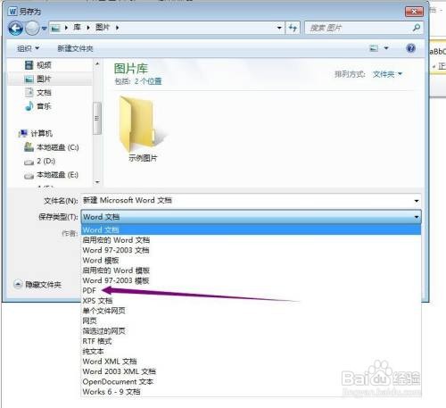Close the Save As dialog
The width and height of the screenshot is (446, 408).
click(x=414, y=12)
